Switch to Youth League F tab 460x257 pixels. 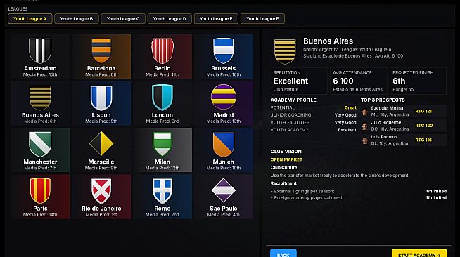pyautogui.click(x=262, y=19)
